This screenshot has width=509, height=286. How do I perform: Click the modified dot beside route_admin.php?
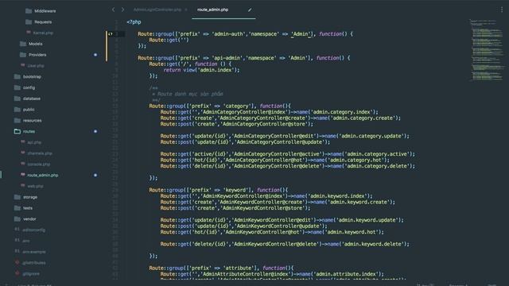(95, 175)
